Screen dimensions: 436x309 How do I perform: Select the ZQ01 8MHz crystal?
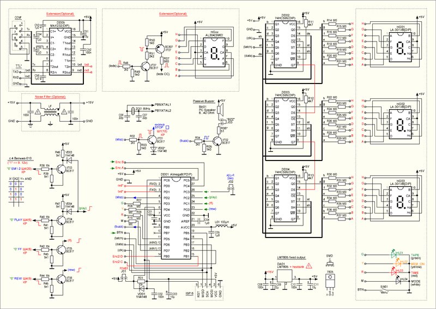132,111
